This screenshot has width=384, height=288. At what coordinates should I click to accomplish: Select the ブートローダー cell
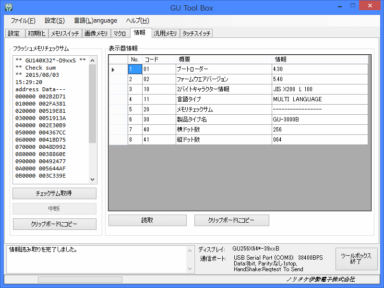(224, 69)
